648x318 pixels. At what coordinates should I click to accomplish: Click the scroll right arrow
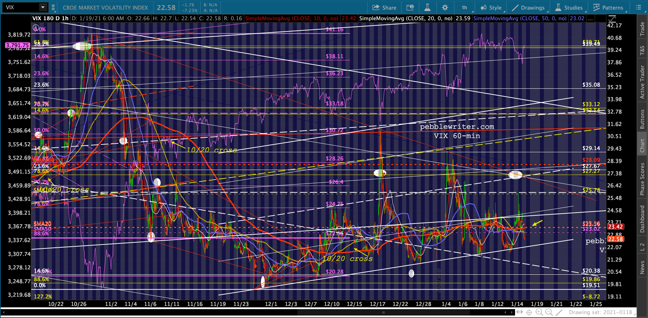point(511,312)
